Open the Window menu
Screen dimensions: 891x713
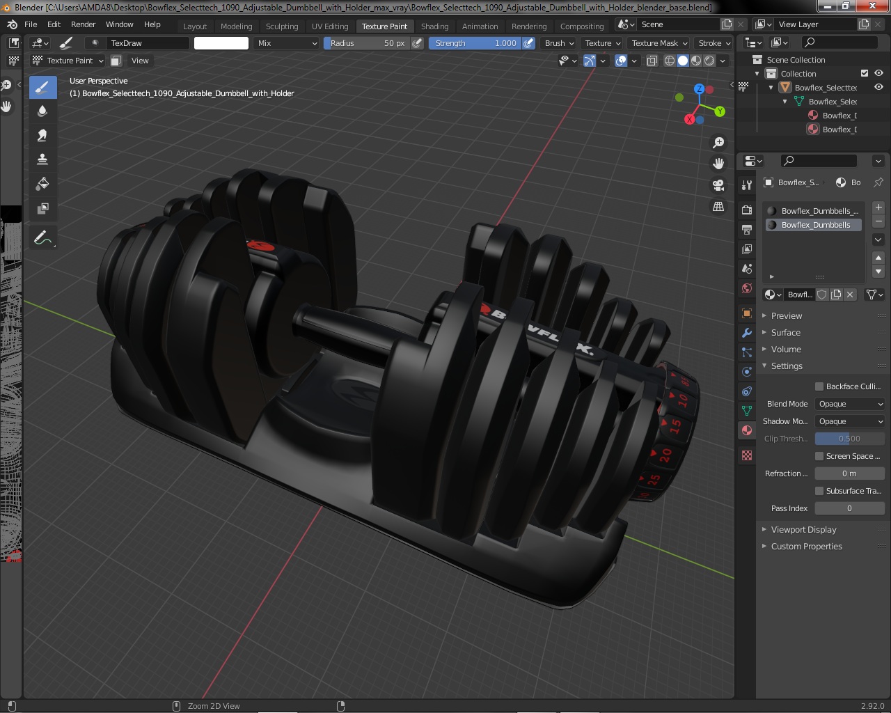click(120, 24)
